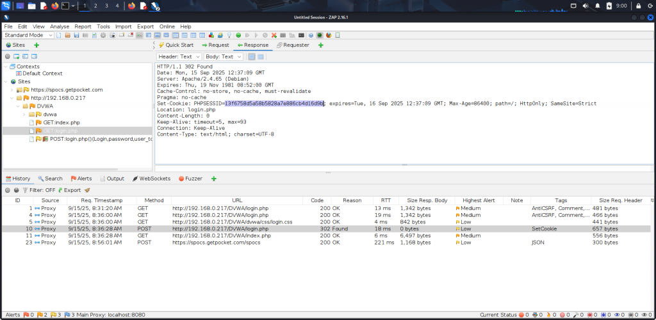This screenshot has width=656, height=320.
Task: Select Default Context in the tree
Action: tap(42, 74)
